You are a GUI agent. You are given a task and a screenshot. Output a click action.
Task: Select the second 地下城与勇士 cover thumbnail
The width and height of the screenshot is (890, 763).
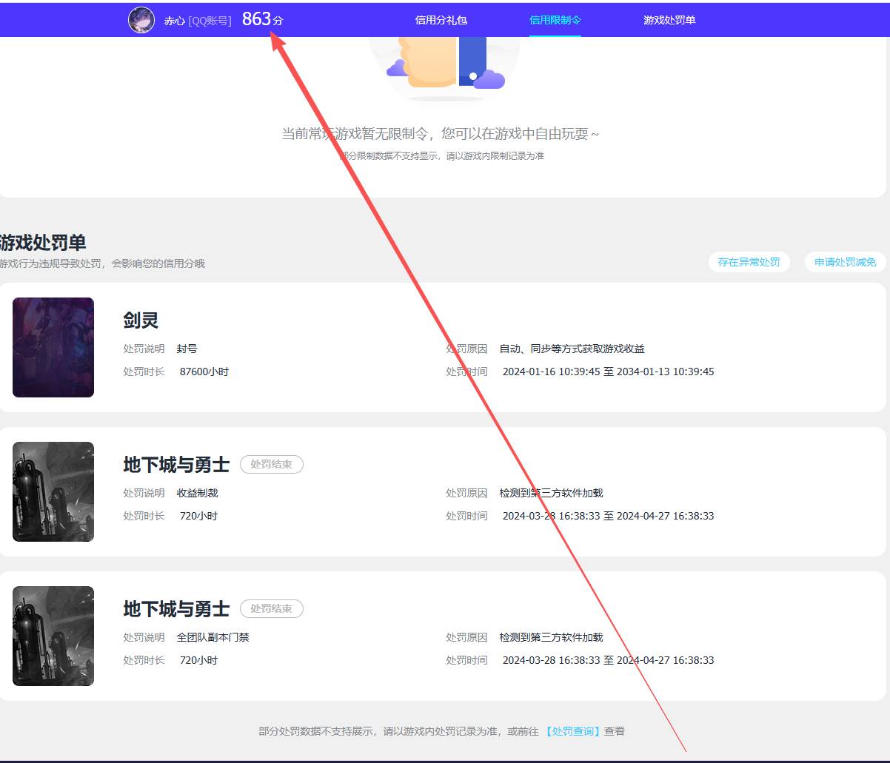[53, 636]
